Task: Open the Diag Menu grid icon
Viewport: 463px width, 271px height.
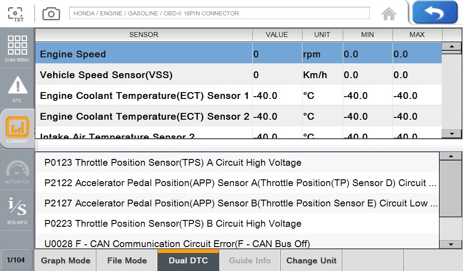Action: point(17,48)
